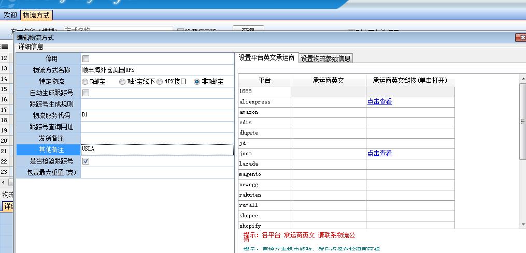Switch to the 设置物流参数信息 tab
The height and width of the screenshot is (253, 526).
click(x=326, y=58)
